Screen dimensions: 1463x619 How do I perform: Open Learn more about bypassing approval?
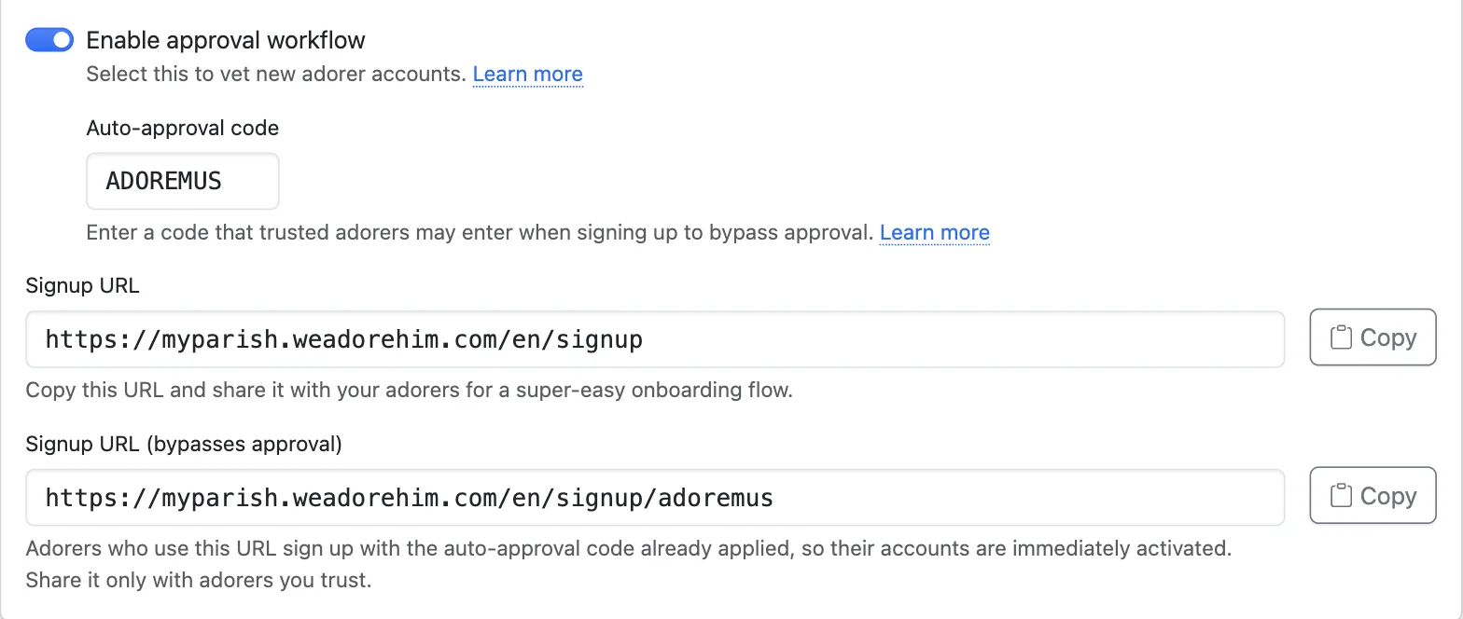934,232
